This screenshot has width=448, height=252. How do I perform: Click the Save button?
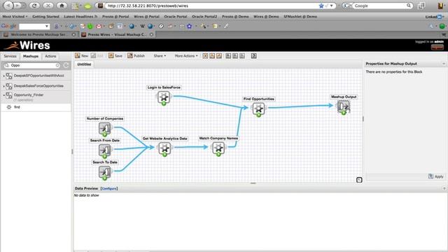pos(115,56)
